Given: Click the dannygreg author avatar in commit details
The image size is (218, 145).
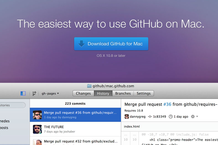Looking at the screenshot, I should point(127,117).
